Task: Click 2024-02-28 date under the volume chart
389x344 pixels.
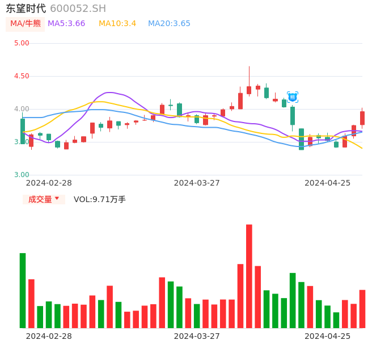Action: click(49, 336)
